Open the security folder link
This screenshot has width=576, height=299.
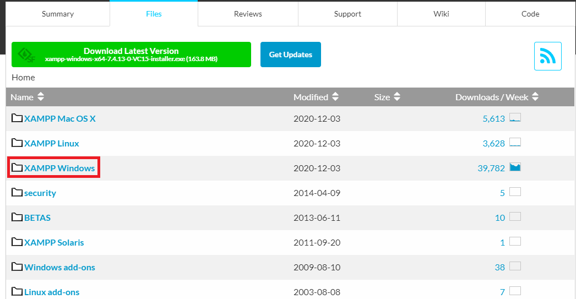click(40, 193)
